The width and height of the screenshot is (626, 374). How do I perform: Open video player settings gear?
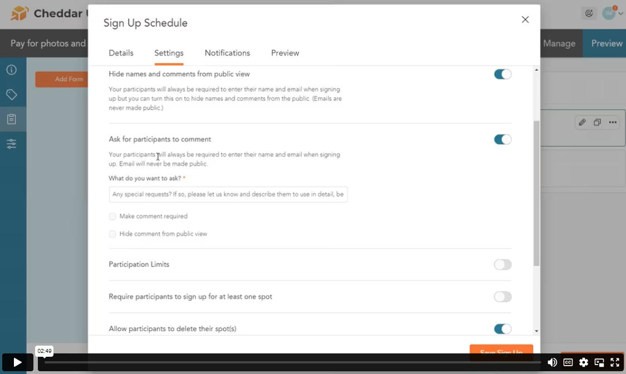click(583, 362)
